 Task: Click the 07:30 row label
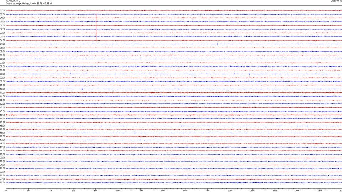click(x=2, y=66)
